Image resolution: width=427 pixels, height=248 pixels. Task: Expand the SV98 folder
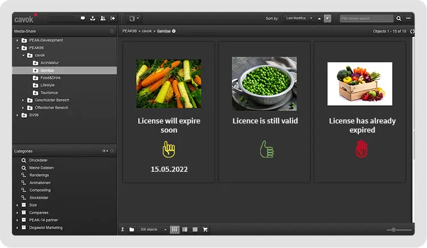pos(18,115)
